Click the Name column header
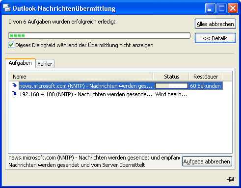Image resolution: width=241 pixels, height=188 pixels. tap(81, 77)
